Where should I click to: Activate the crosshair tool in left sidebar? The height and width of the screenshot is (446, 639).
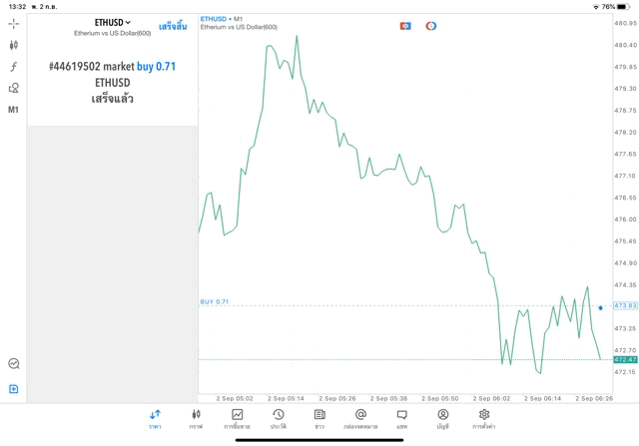13,23
